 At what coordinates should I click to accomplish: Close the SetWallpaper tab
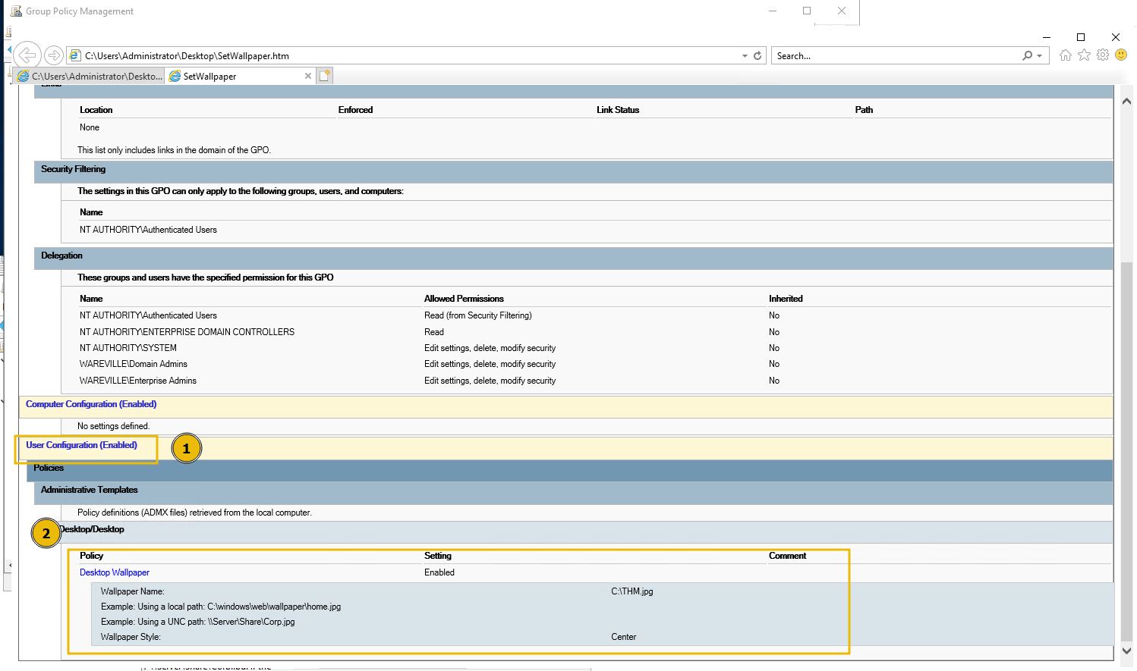308,76
